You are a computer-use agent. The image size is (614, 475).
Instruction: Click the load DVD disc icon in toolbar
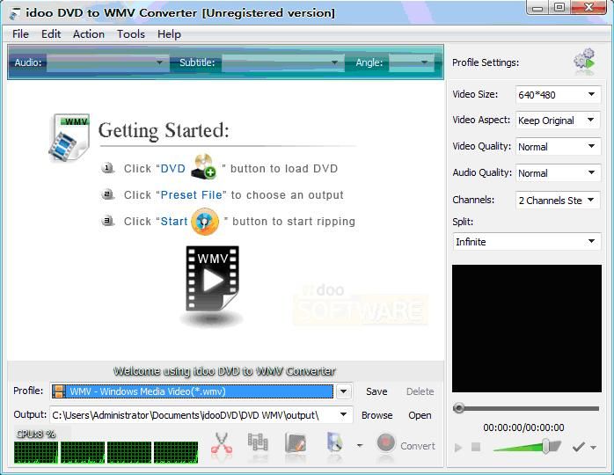tap(335, 442)
